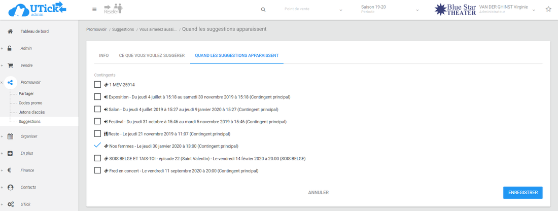This screenshot has width=558, height=211.
Task: Click the Finance euro icon
Action: coord(10,170)
